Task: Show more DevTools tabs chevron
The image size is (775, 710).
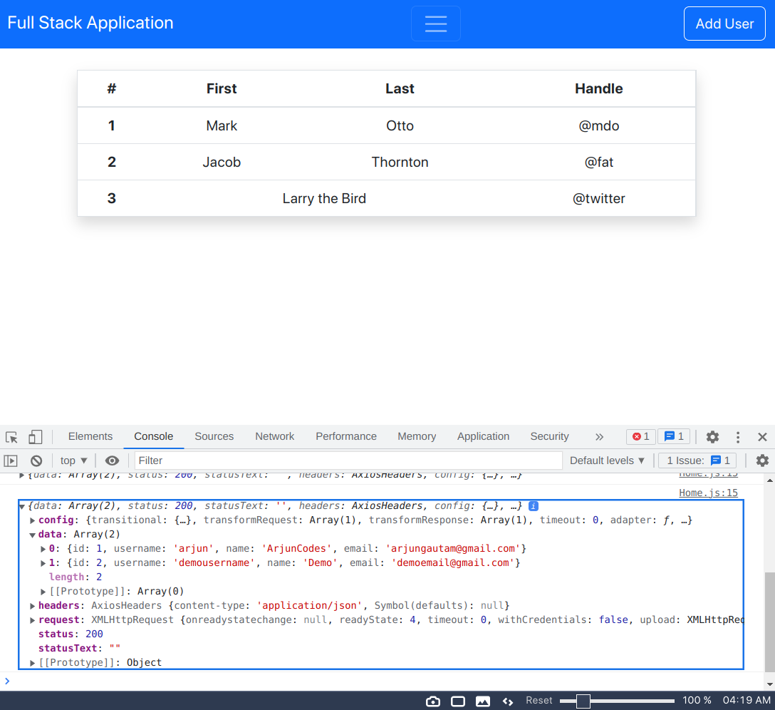Action: (x=599, y=437)
